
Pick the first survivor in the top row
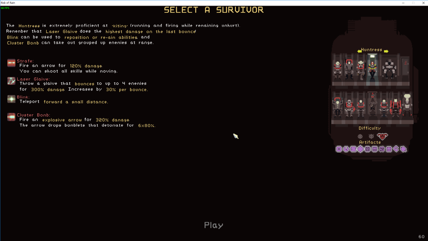pyautogui.click(x=338, y=69)
